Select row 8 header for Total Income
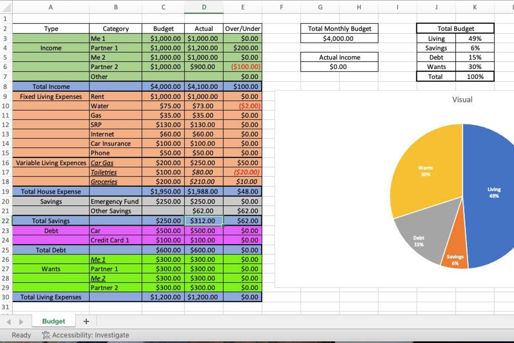Screen dimensions: 514x343 click(x=6, y=86)
